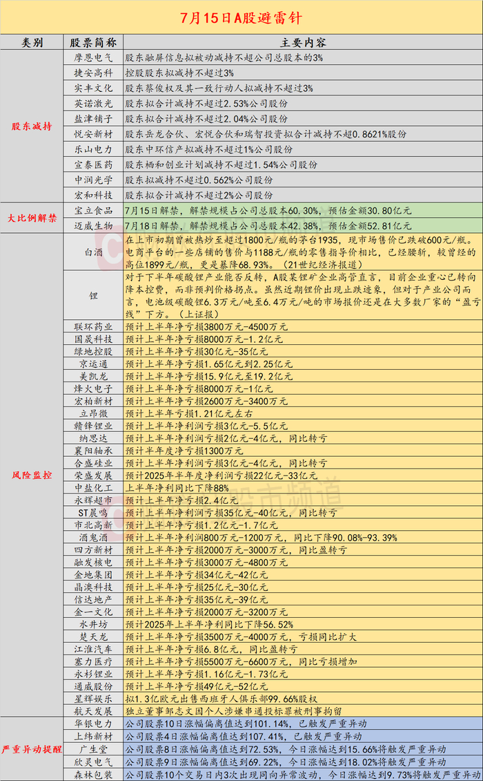
Task: Click the 华银电力 stock name
Action: 94,724
